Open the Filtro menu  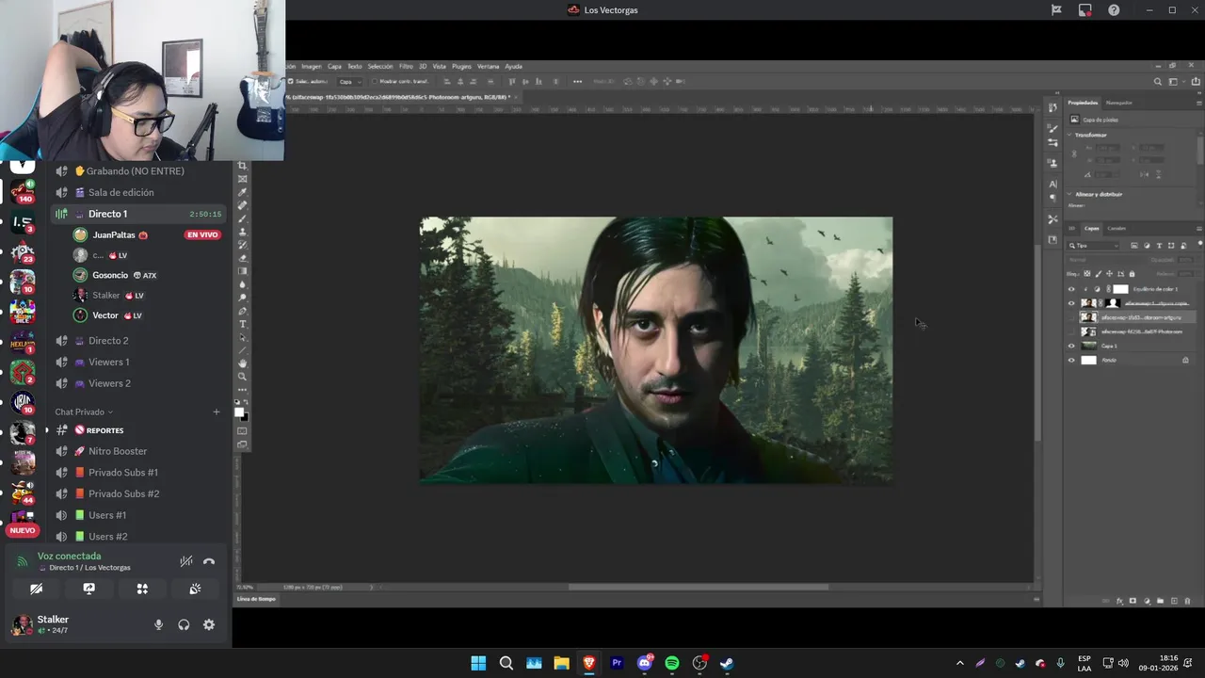pyautogui.click(x=406, y=67)
